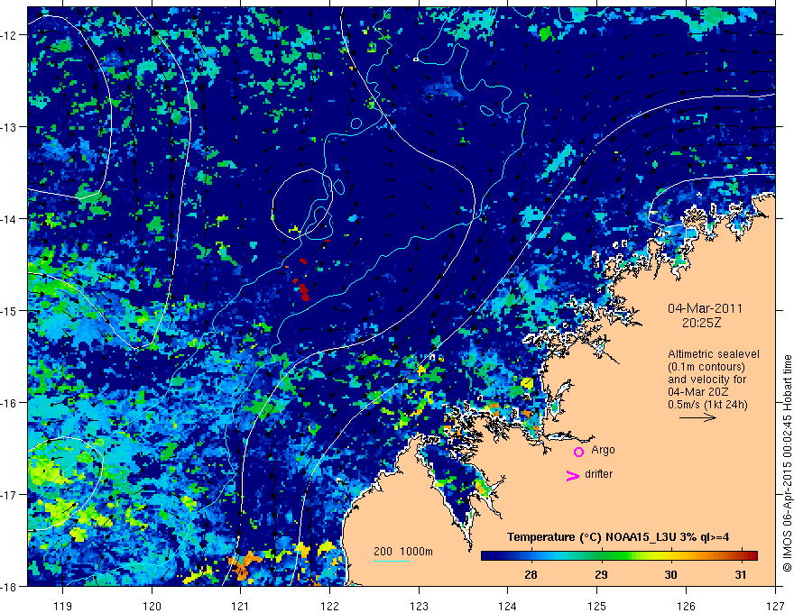794x613 pixels.
Task: Click the longitude axis label '126'
Action: click(x=686, y=606)
